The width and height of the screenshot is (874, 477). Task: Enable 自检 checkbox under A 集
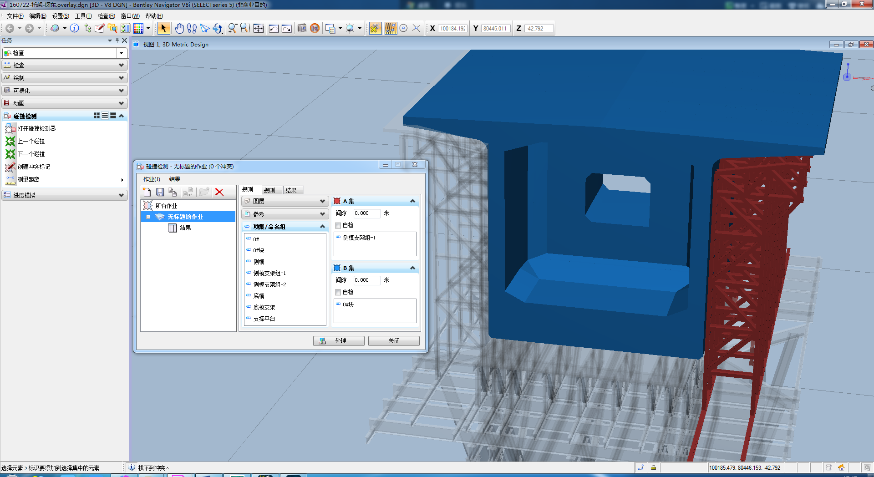pos(338,225)
